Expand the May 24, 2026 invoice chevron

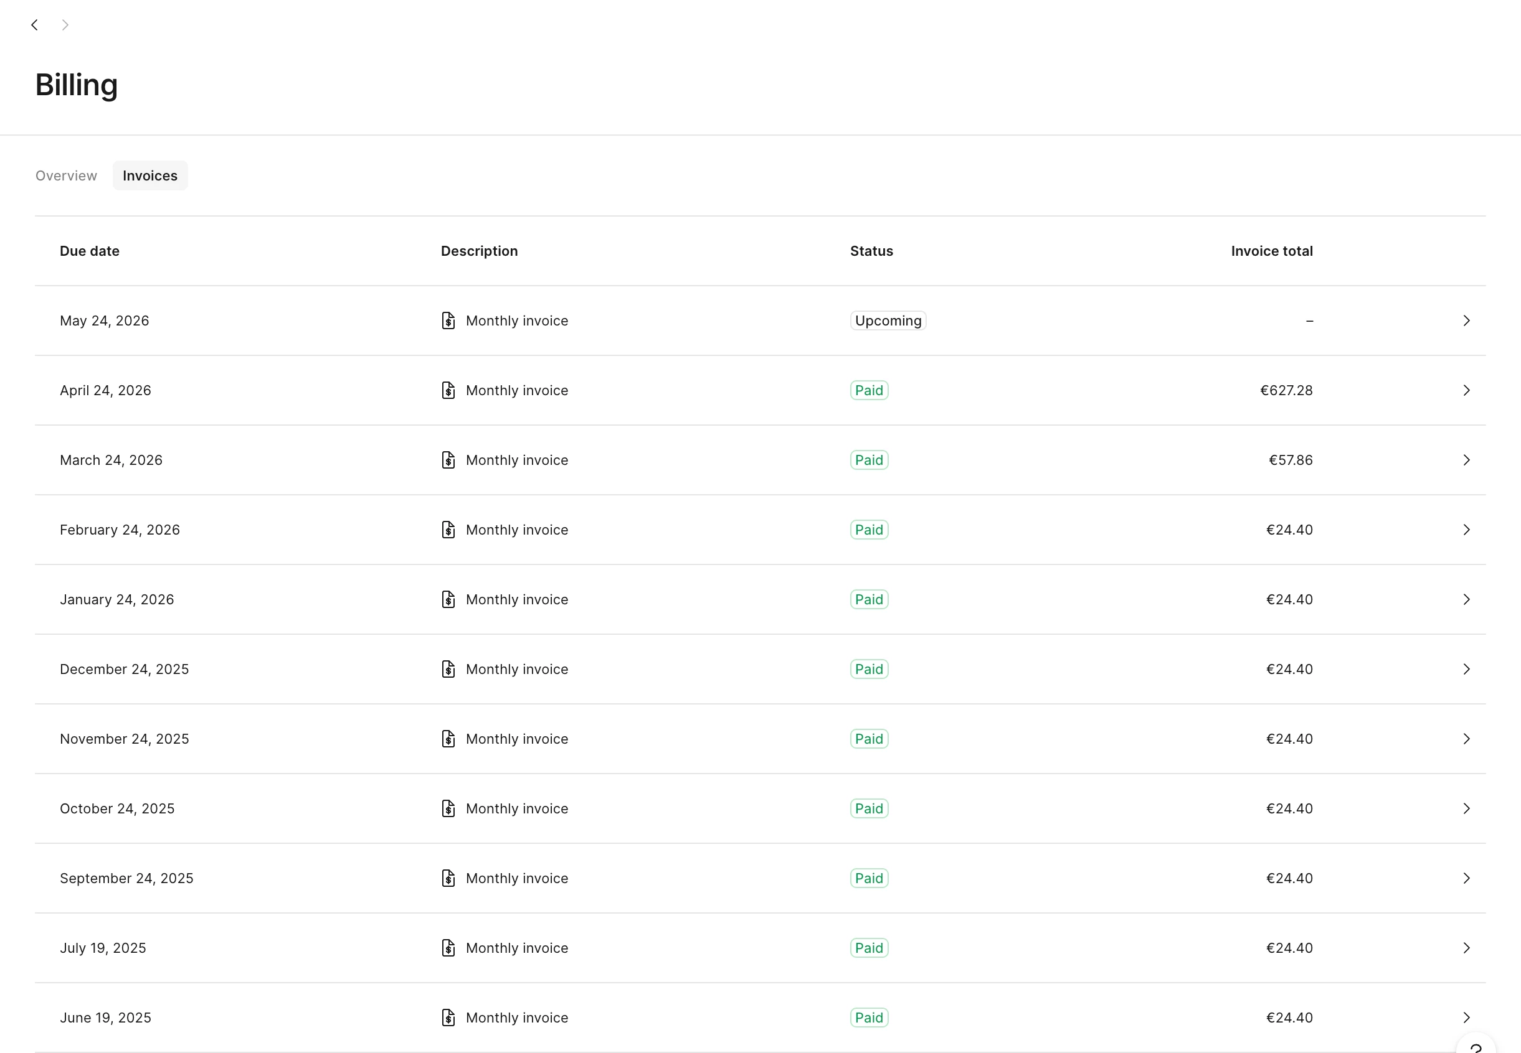[x=1466, y=321]
